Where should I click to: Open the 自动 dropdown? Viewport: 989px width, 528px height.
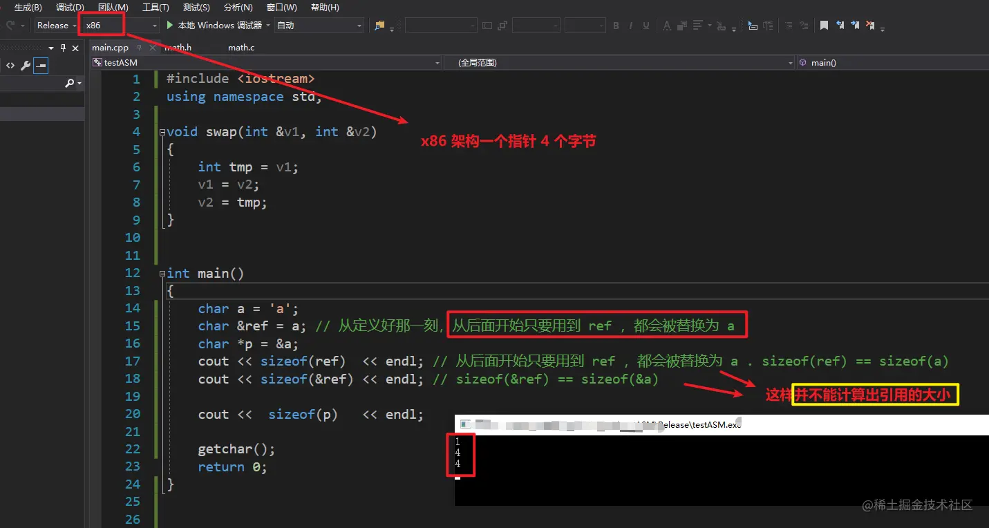coord(319,26)
